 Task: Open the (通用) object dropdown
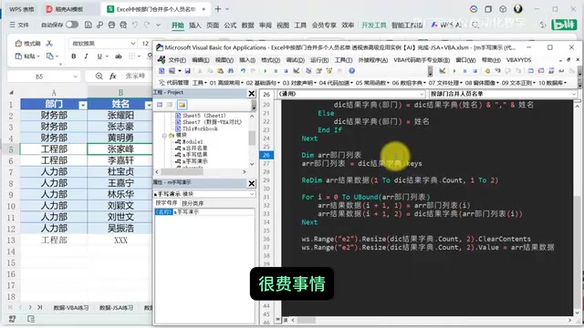[x=422, y=94]
